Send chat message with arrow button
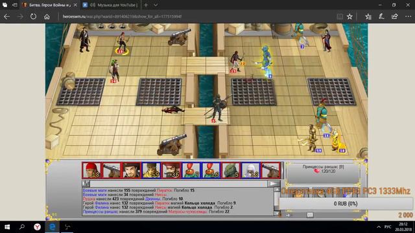 pyautogui.click(x=274, y=184)
